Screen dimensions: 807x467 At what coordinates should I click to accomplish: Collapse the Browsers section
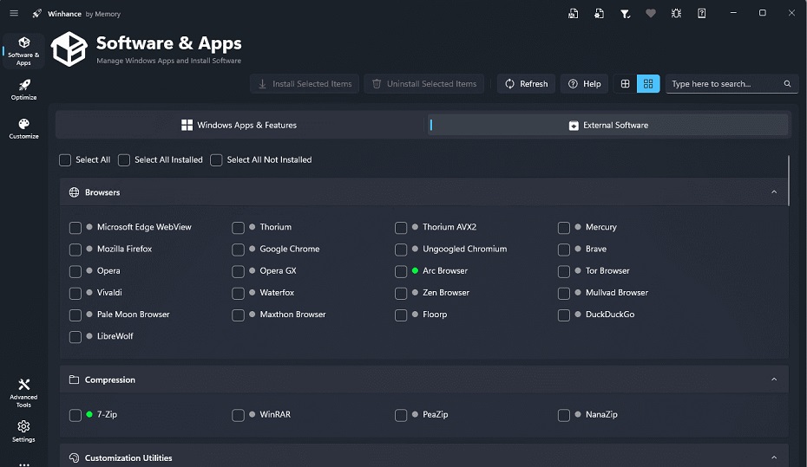click(x=774, y=192)
